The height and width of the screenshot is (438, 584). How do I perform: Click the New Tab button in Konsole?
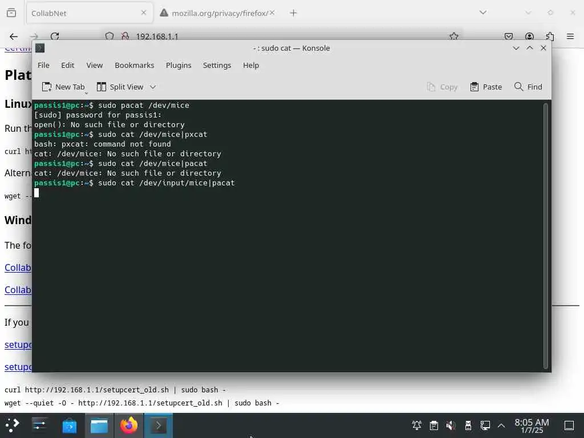click(63, 87)
